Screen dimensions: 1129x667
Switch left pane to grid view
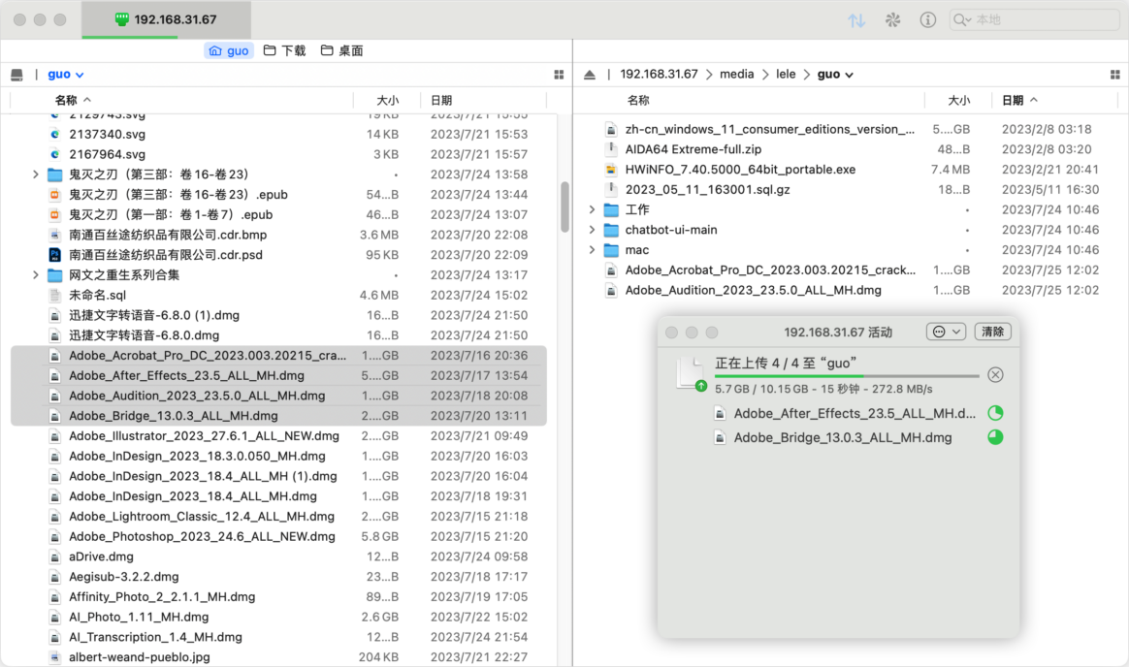(559, 74)
